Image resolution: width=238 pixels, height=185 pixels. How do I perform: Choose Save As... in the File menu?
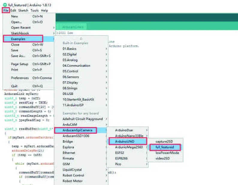click(x=28, y=56)
